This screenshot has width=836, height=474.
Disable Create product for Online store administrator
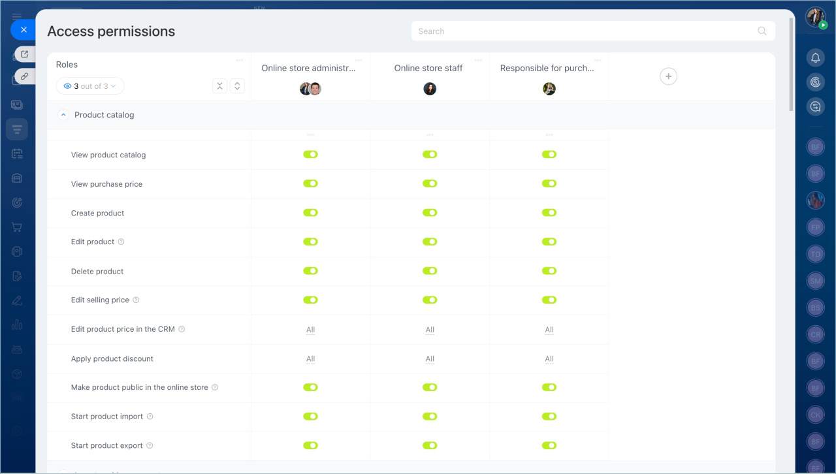point(310,213)
